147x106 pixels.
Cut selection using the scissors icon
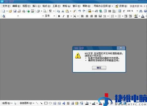63,11
